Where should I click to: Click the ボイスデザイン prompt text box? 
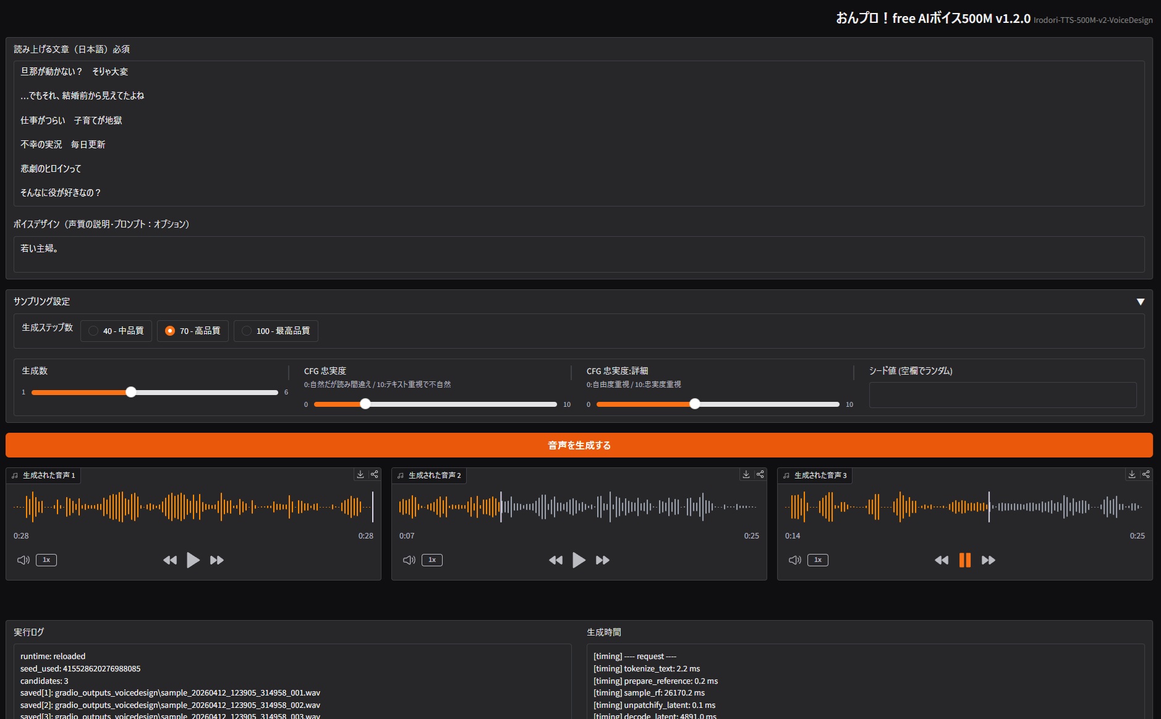coord(579,254)
